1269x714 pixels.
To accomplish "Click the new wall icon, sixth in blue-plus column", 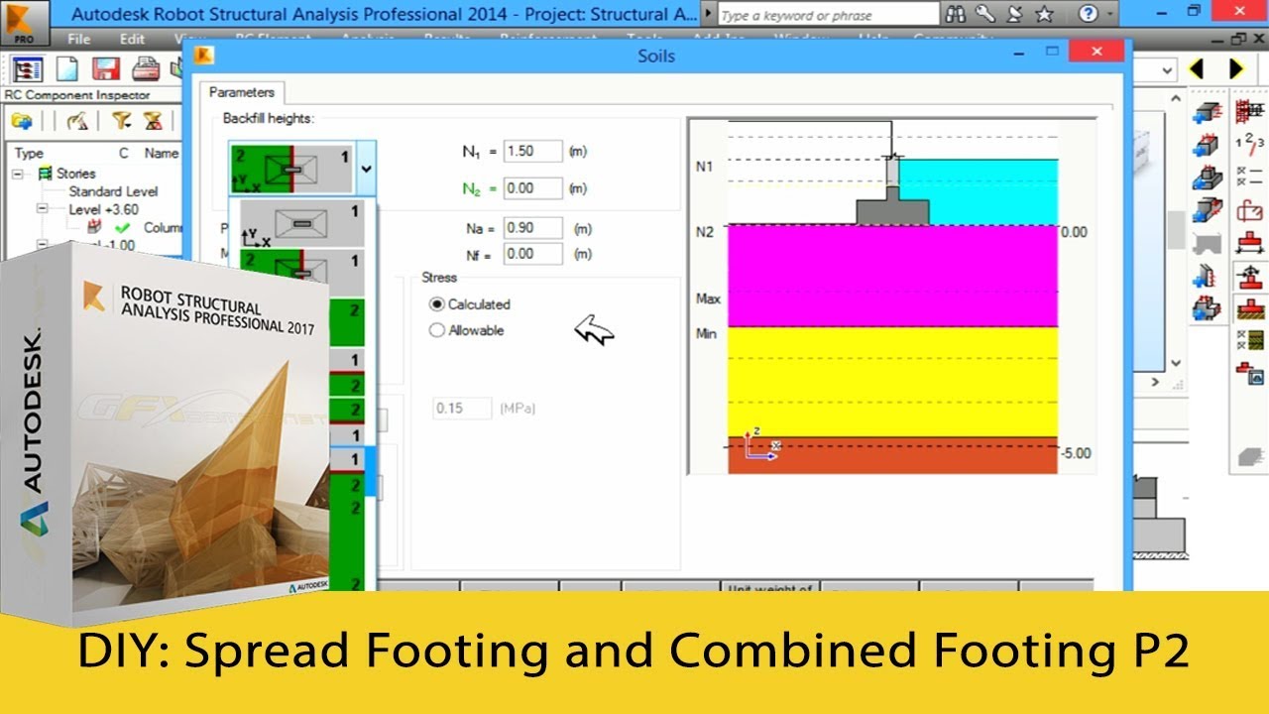I will coord(1207,276).
